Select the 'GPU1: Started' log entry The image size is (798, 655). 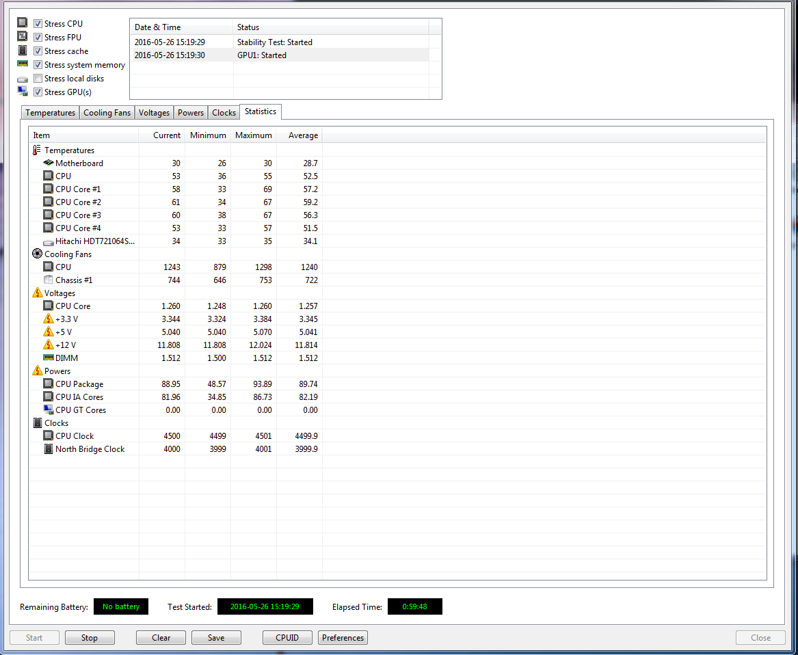point(280,55)
